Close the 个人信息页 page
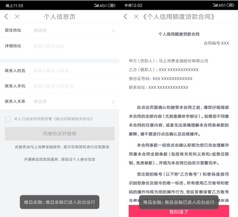 click(17, 17)
